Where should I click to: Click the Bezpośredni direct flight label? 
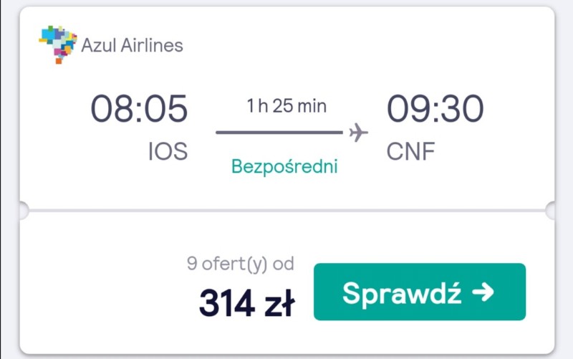click(x=284, y=167)
